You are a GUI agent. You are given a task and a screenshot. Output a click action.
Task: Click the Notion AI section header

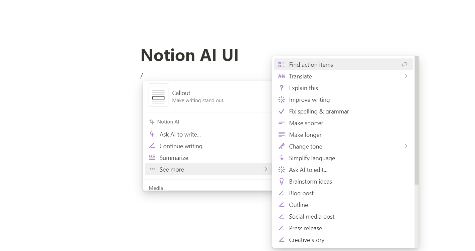[x=164, y=122]
